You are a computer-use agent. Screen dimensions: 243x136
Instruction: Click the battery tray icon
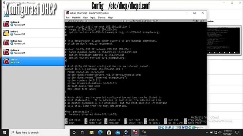(211, 133)
